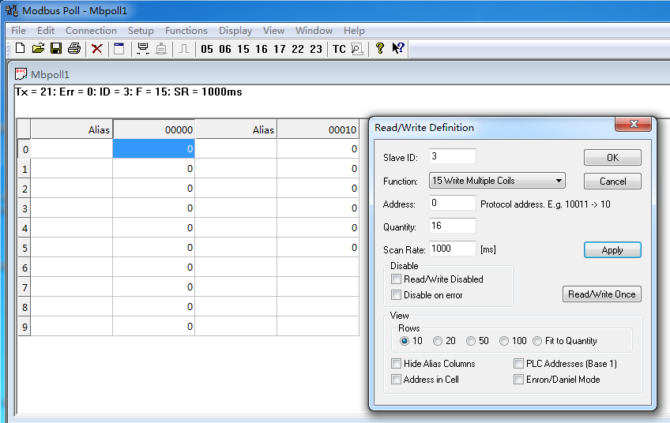Click the Open file folder icon
The height and width of the screenshot is (423, 670).
point(38,49)
